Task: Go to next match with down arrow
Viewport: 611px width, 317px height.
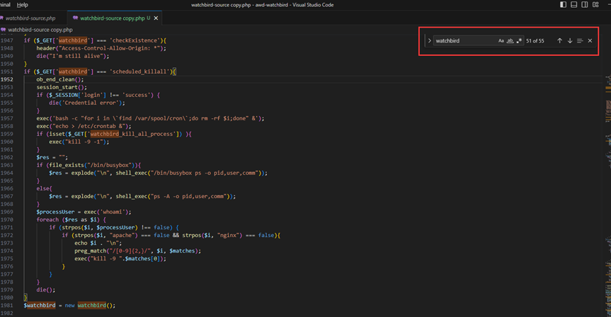Action: (570, 41)
